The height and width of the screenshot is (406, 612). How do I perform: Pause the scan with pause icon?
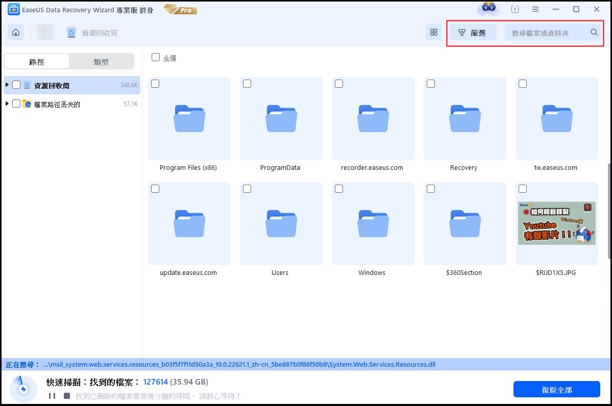tap(52, 396)
